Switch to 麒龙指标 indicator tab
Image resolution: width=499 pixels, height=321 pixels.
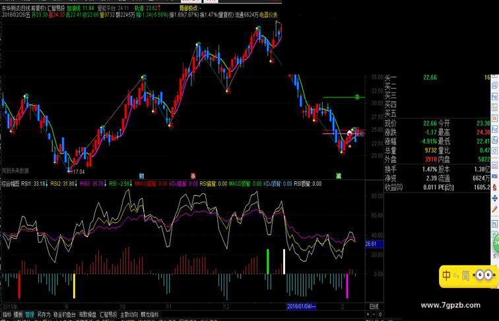point(150,314)
